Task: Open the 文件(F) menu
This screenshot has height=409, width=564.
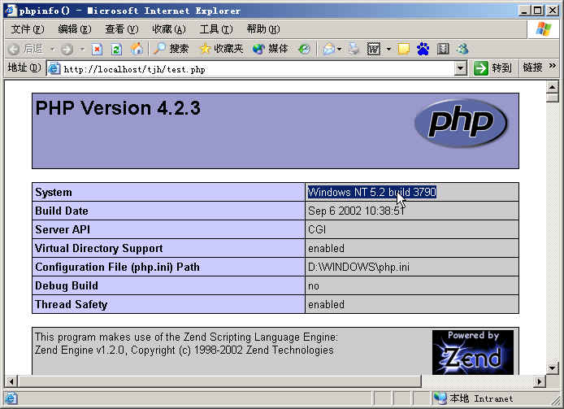Action: 28,29
